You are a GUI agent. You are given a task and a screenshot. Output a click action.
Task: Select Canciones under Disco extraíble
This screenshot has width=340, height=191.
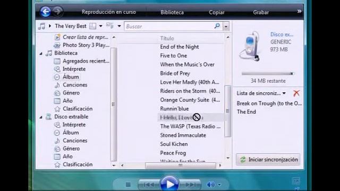(75, 141)
